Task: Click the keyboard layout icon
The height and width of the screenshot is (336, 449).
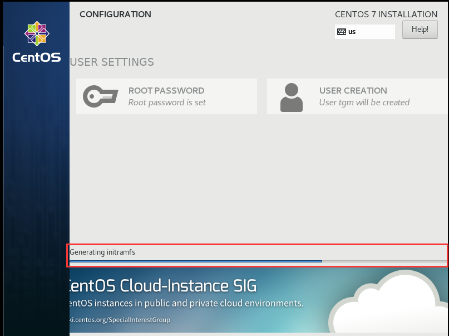Action: (x=341, y=32)
